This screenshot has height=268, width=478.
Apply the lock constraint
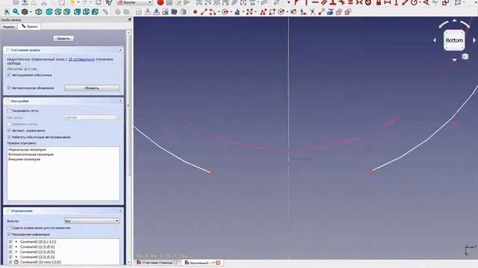click(x=379, y=2)
